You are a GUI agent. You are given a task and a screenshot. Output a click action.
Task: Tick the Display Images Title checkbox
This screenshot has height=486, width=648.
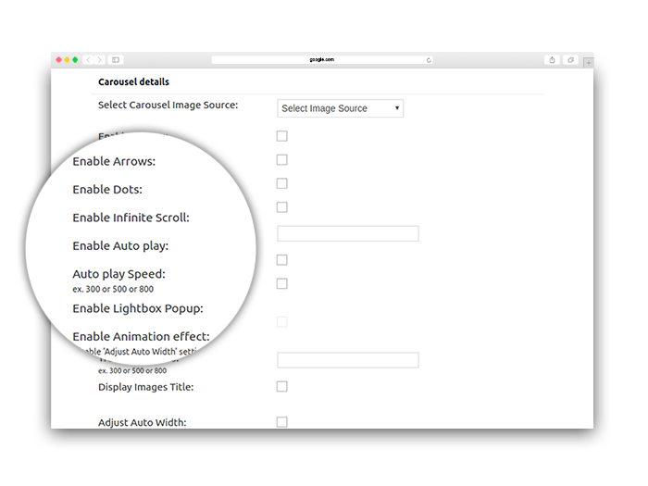coord(281,386)
